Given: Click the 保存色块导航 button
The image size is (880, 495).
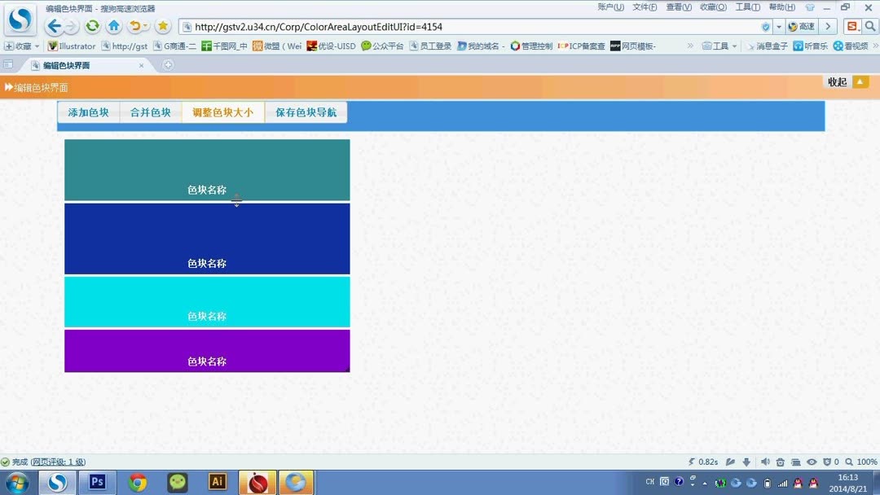Looking at the screenshot, I should pos(306,113).
